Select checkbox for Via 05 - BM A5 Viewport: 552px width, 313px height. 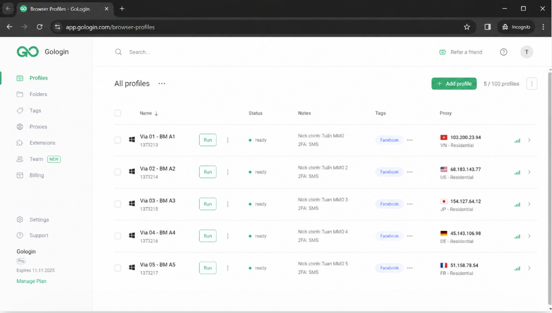[118, 268]
